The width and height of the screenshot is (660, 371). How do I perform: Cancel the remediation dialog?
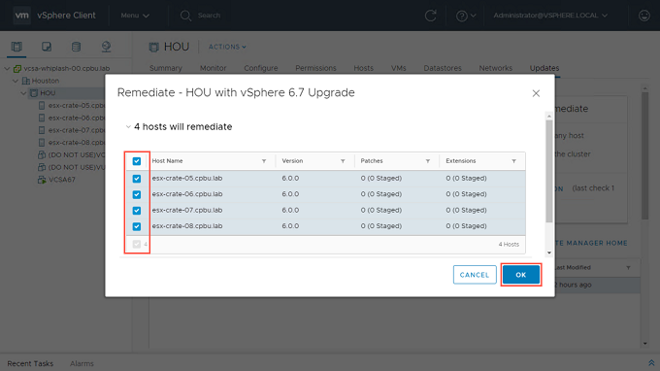pyautogui.click(x=475, y=275)
